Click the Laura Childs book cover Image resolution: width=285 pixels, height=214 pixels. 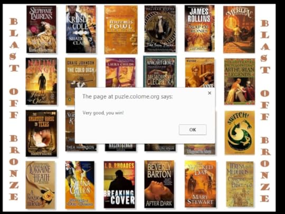click(120, 73)
